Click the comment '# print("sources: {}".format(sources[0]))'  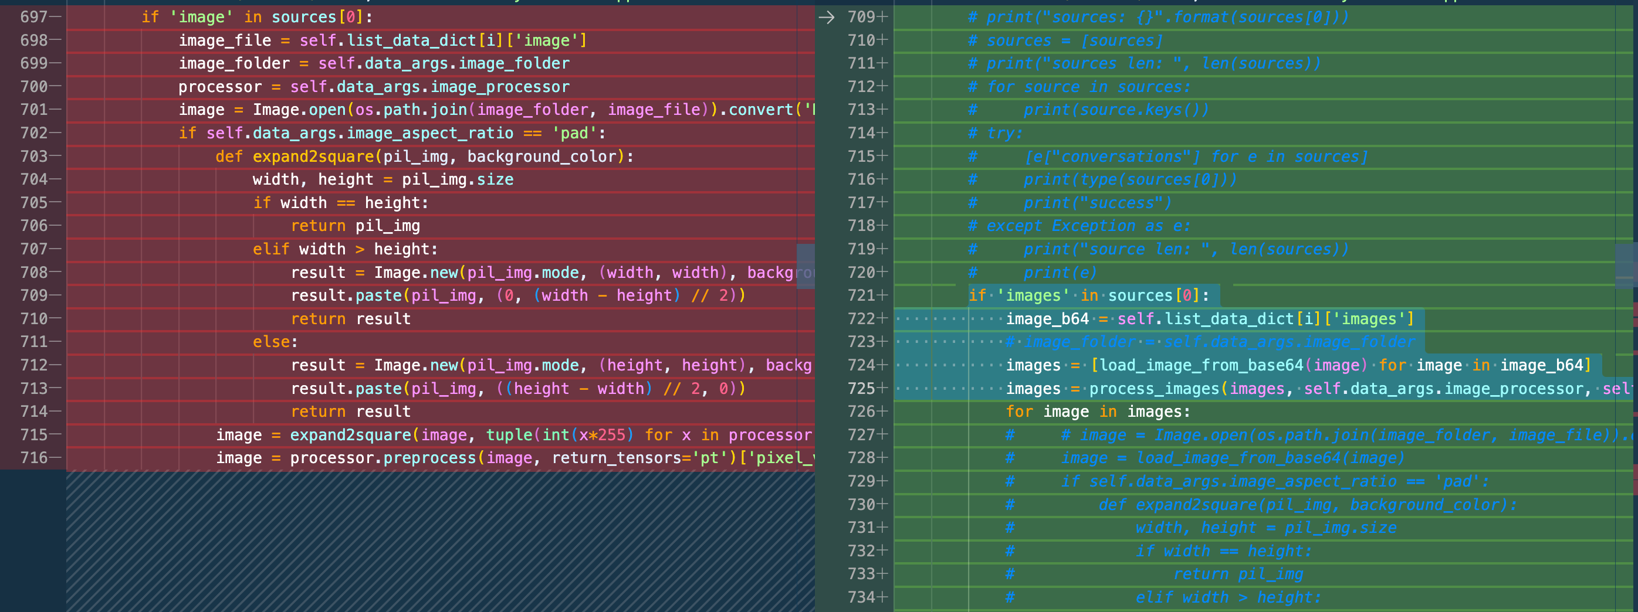click(1158, 17)
